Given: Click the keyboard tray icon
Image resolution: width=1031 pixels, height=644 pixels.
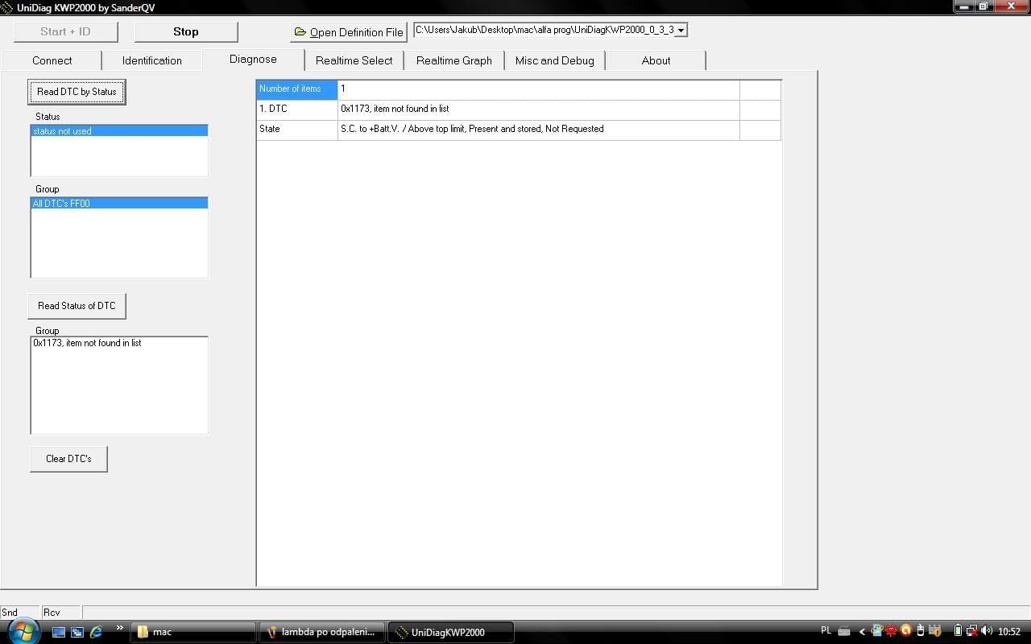Looking at the screenshot, I should [844, 631].
